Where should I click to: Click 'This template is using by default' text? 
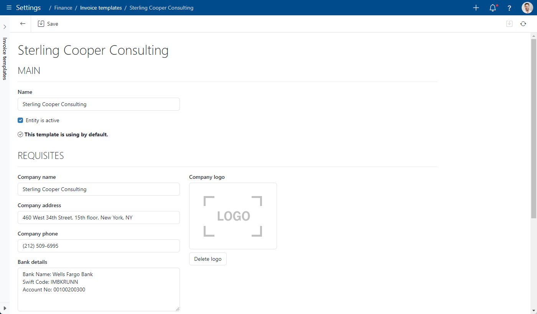pyautogui.click(x=66, y=134)
